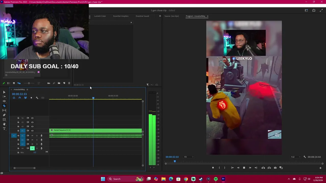Hide track V1 output
The height and width of the screenshot is (183, 326).
[x=32, y=131]
